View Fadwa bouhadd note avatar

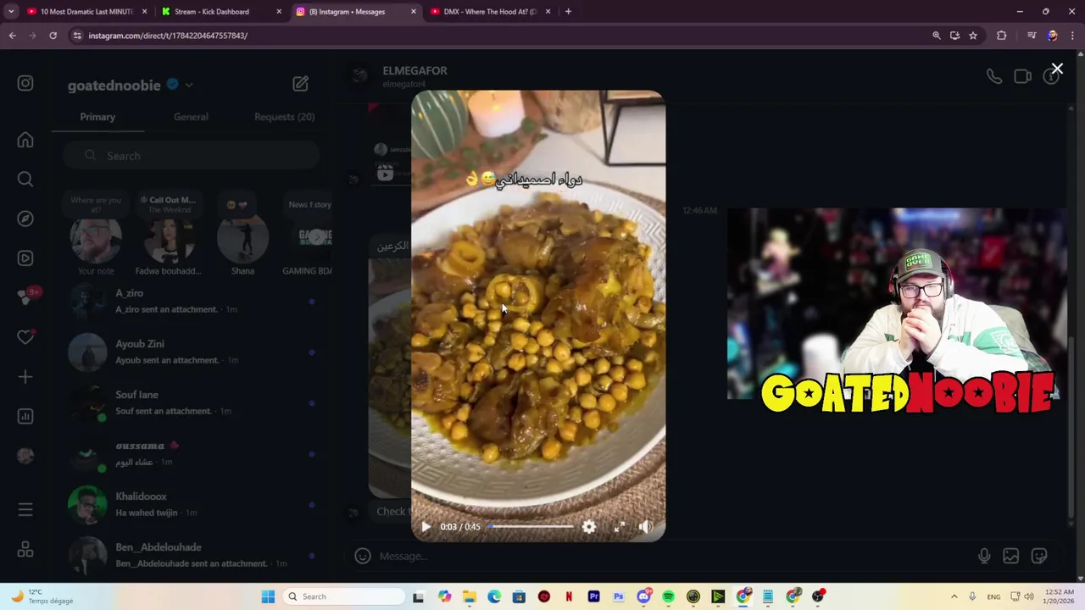[x=169, y=238]
